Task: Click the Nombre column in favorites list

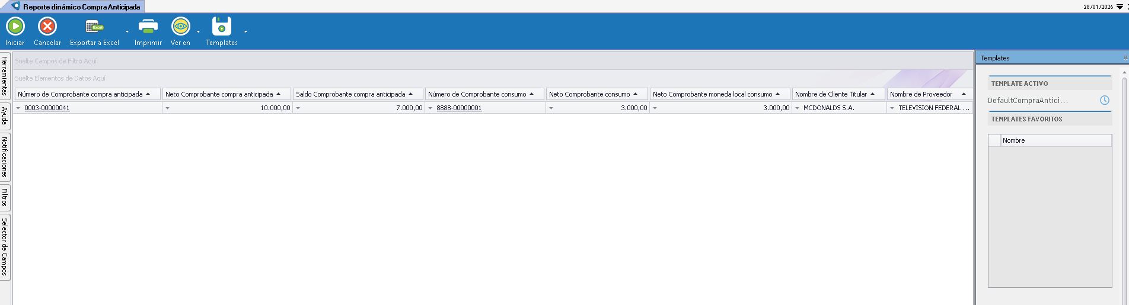Action: (x=1055, y=140)
